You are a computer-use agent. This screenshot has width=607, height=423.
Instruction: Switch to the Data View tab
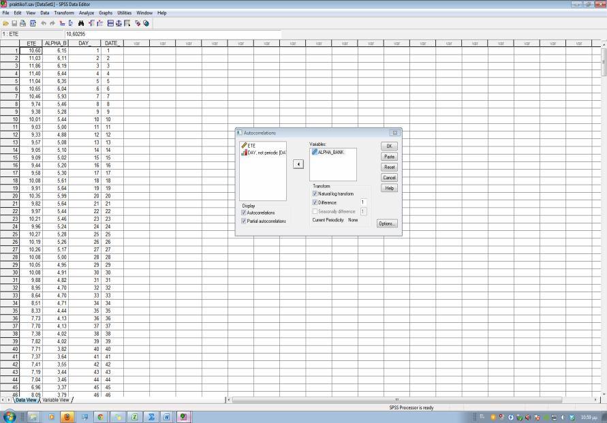[x=26, y=400]
